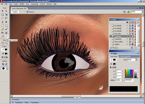Viewport: 145px width, 104px height.
Task: Open the stage zoom percentage dropdown
Action: 142,12
